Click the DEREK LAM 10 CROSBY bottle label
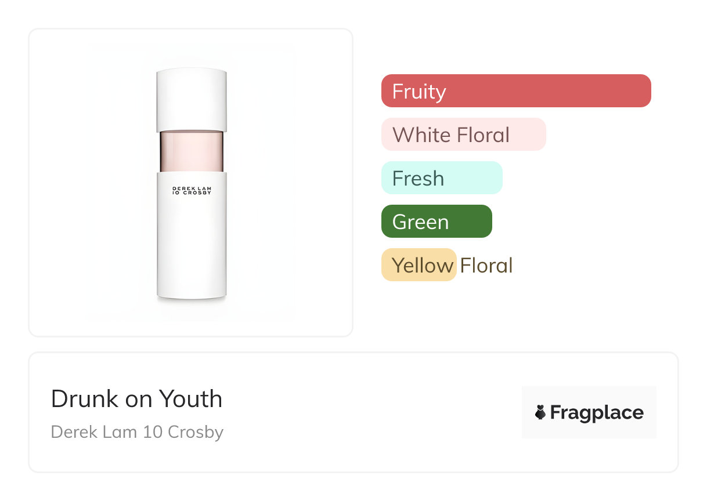The image size is (707, 501). 192,191
